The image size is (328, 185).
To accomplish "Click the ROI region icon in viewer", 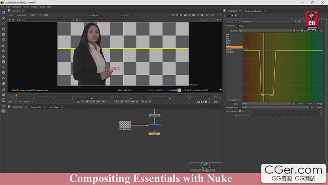I will coord(202,20).
